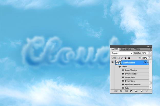Click the fx icon on clouds effect layer
The image size is (160, 106).
click(145, 62)
